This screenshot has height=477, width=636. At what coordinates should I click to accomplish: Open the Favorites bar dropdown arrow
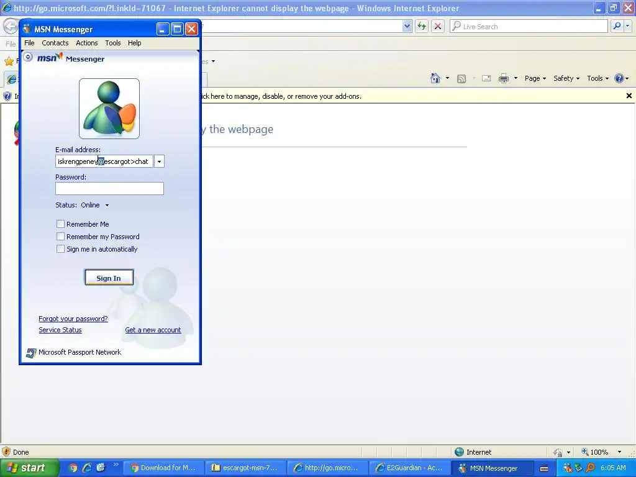pyautogui.click(x=214, y=61)
